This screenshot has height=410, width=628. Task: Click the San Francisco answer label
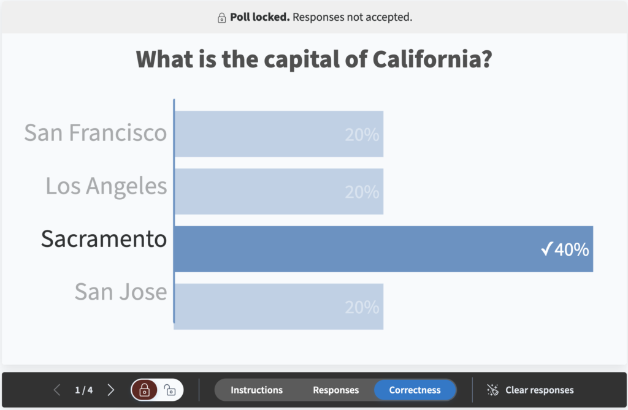coord(95,133)
